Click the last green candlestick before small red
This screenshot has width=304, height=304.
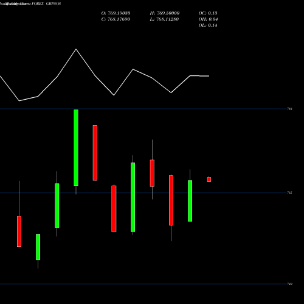(190, 201)
